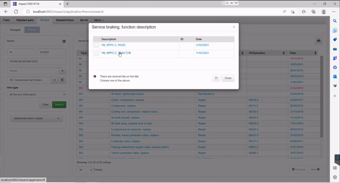Viewport: 340px width, 183px height.
Task: Switch to the Standard times tab
Action: (x=65, y=20)
